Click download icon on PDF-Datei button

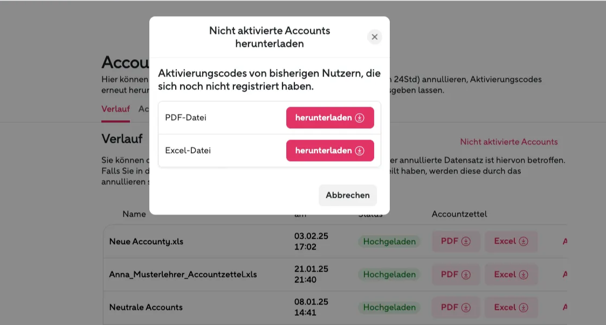tap(360, 117)
